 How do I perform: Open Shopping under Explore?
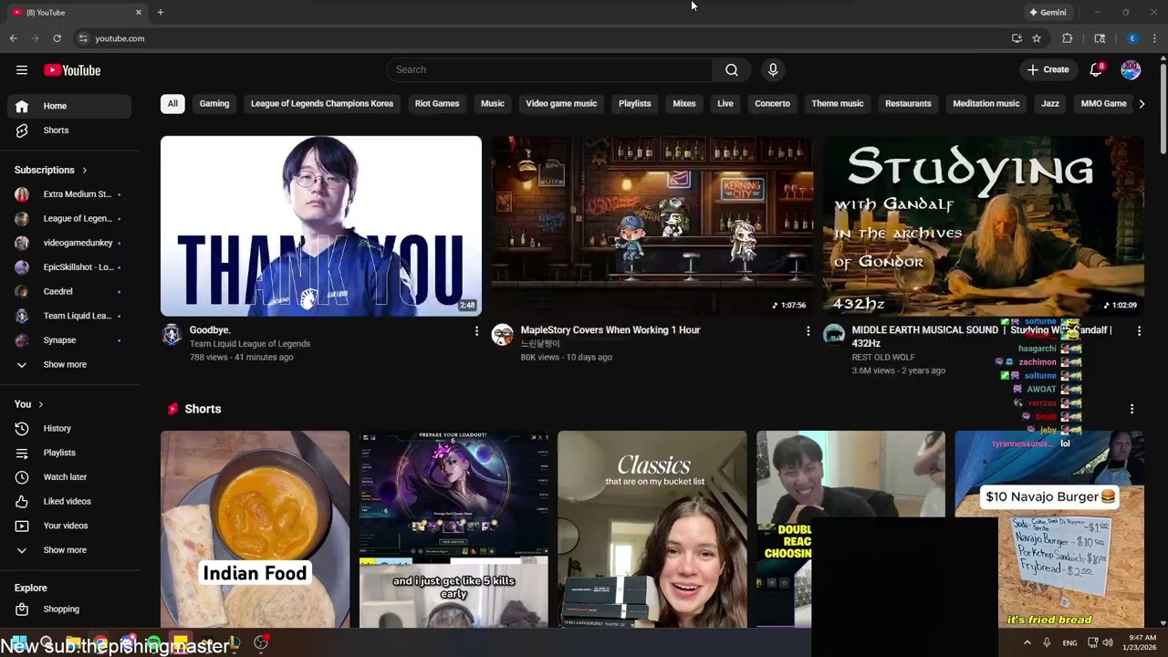coord(69,610)
